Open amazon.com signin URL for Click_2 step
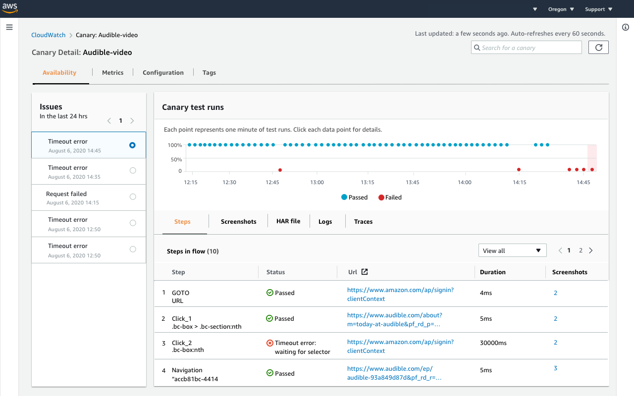Screen dimensions: 634x396 pyautogui.click(x=400, y=346)
